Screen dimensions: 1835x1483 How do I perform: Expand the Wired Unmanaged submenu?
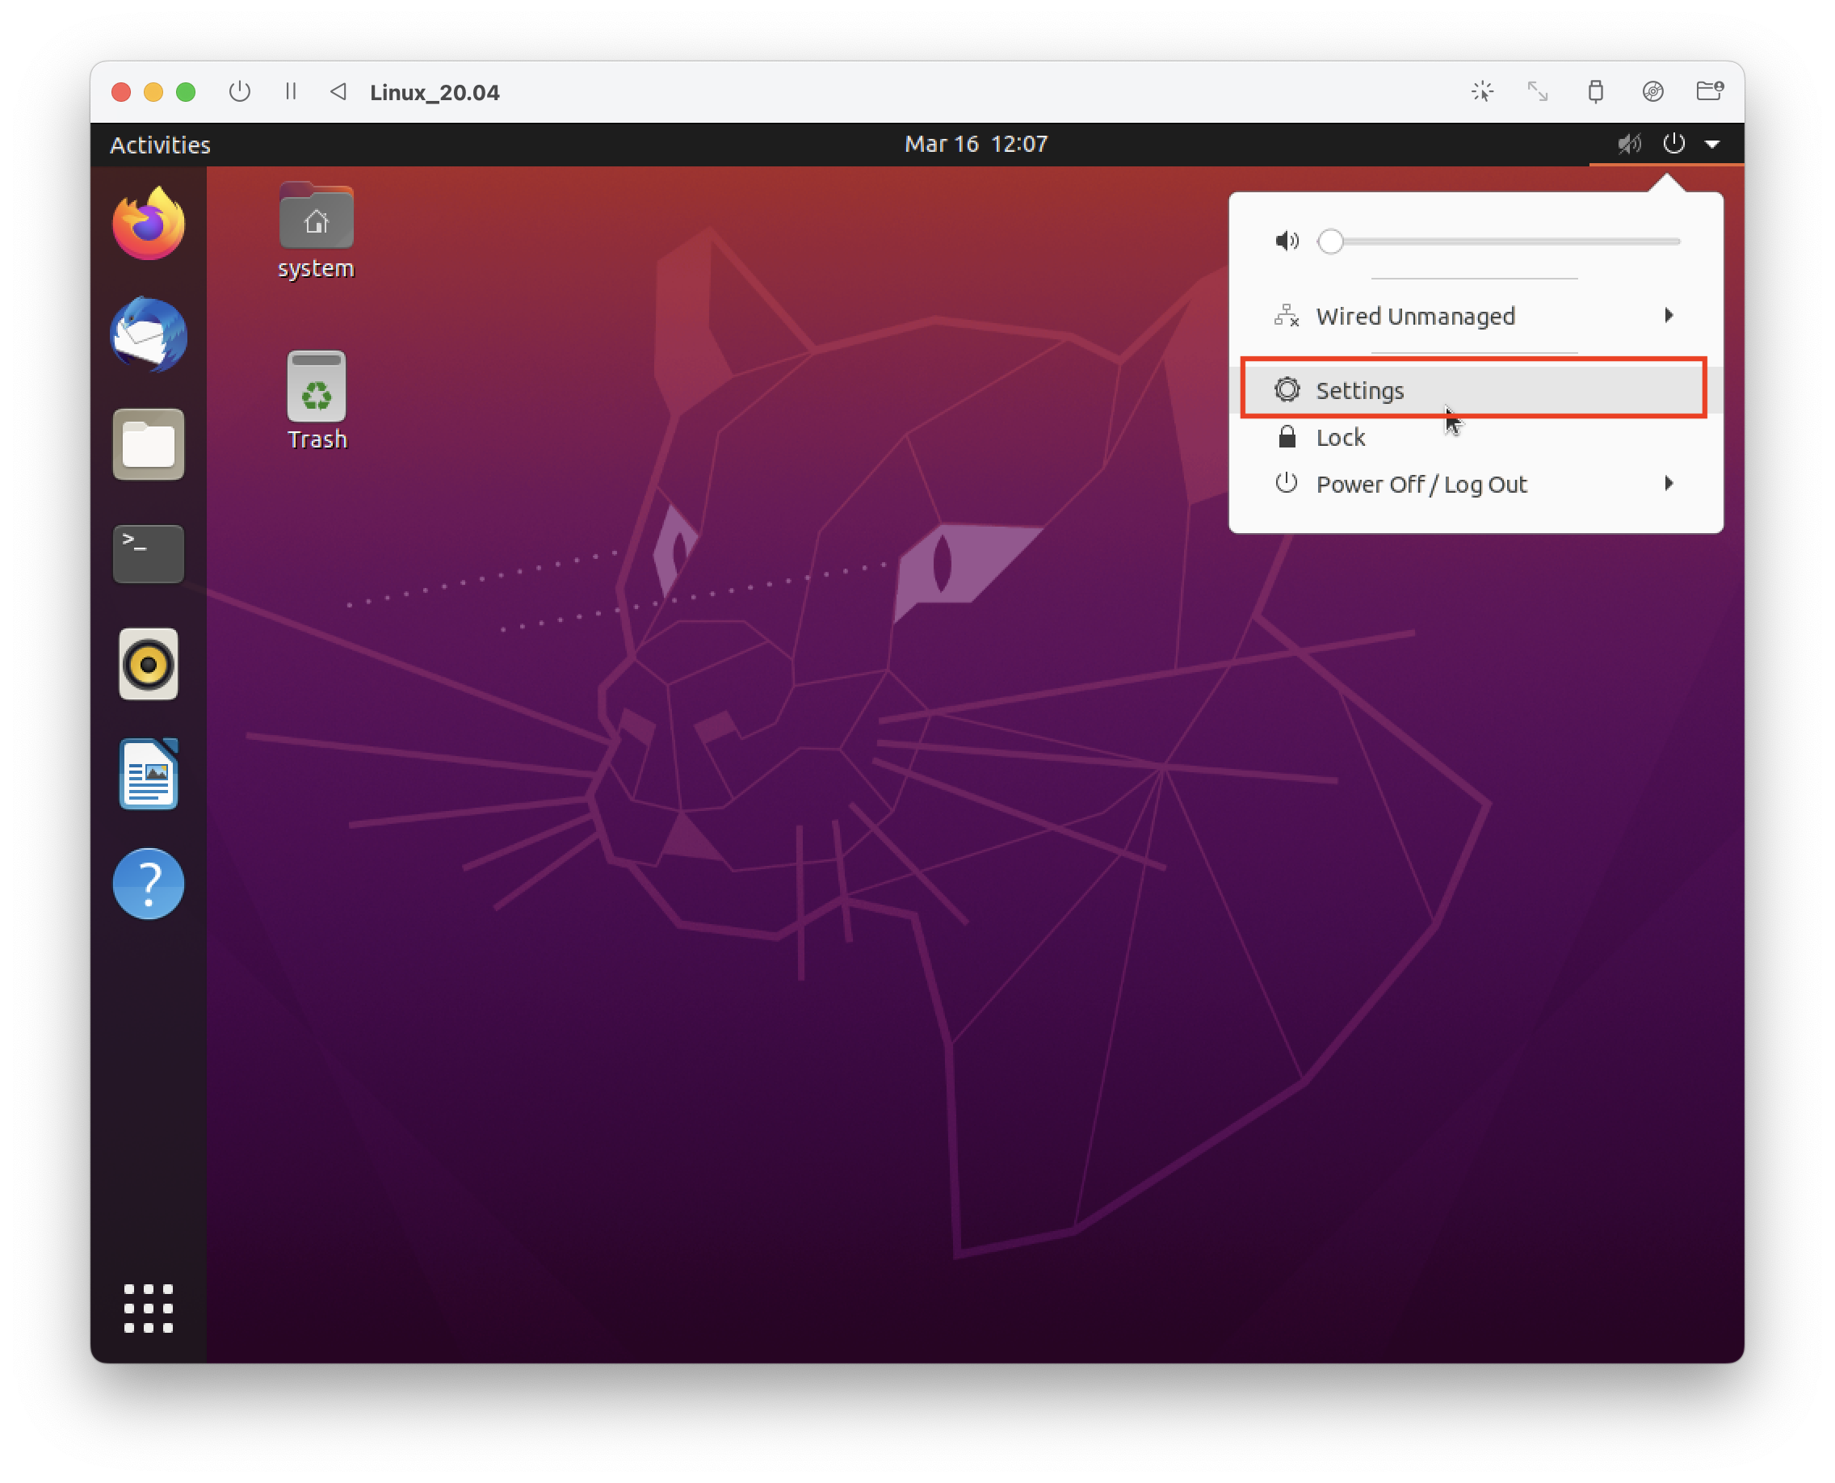point(1669,316)
